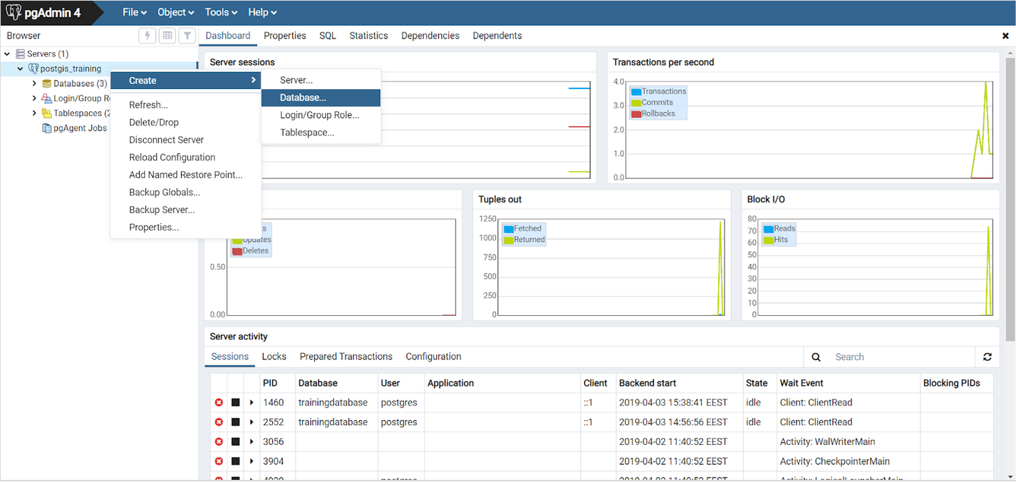Click the View Data table icon in Browser
1016x482 pixels.
point(167,36)
